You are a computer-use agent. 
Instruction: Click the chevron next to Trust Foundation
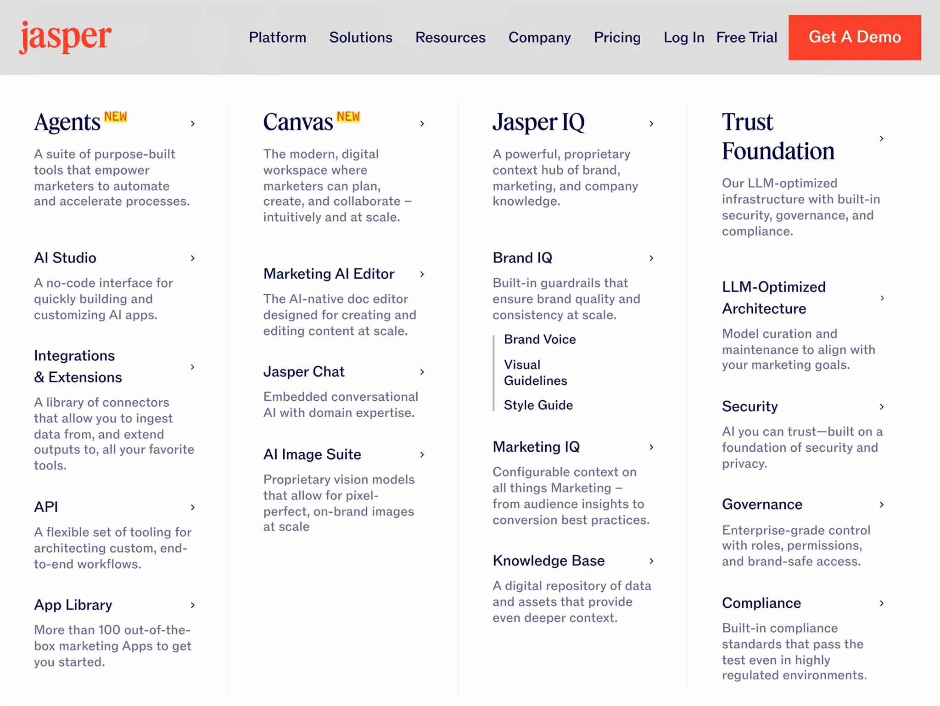(882, 138)
